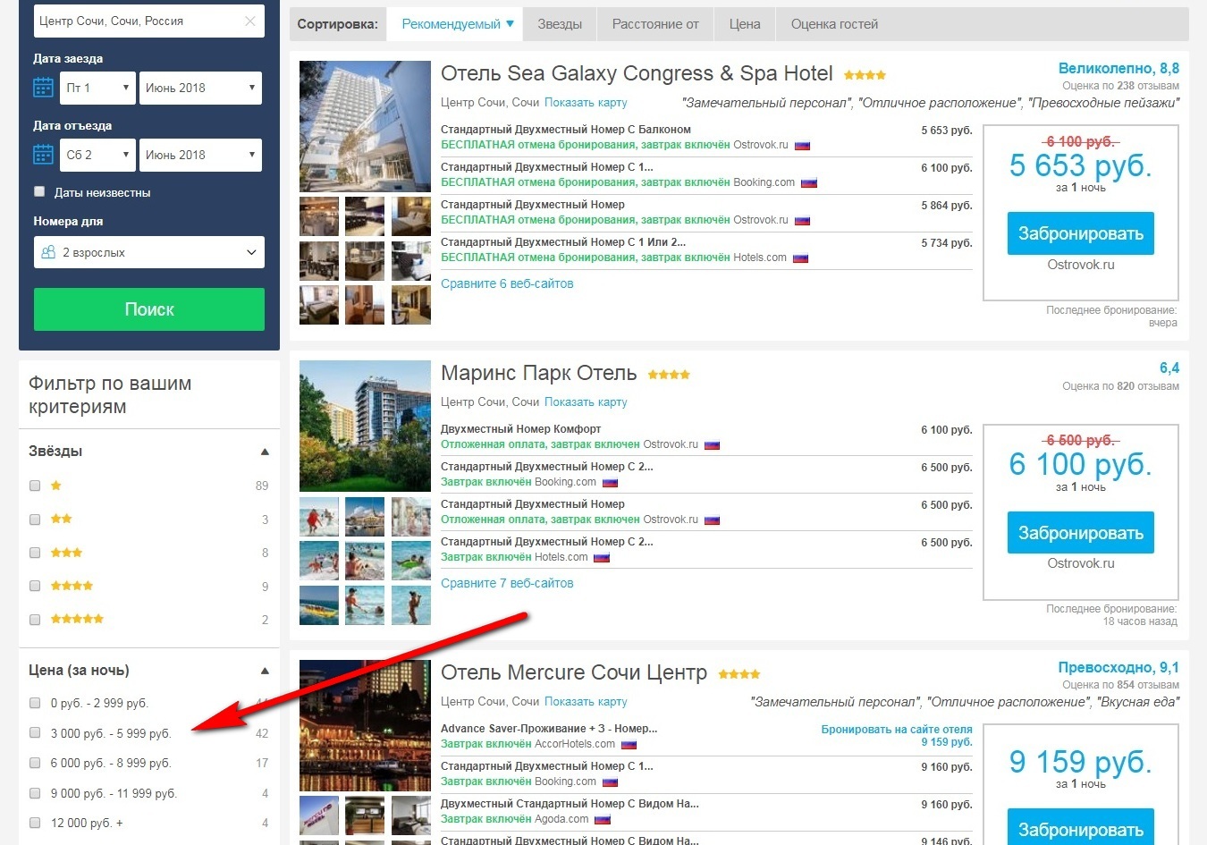Viewport: 1207px width, 845px height.
Task: Open check-out month dropdown Июнь 2018
Action: pos(200,155)
